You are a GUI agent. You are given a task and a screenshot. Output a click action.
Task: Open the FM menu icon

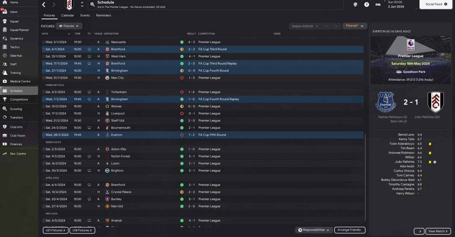click(378, 5)
